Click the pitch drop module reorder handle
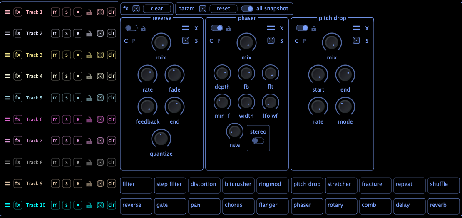The width and height of the screenshot is (462, 218). 356,28
